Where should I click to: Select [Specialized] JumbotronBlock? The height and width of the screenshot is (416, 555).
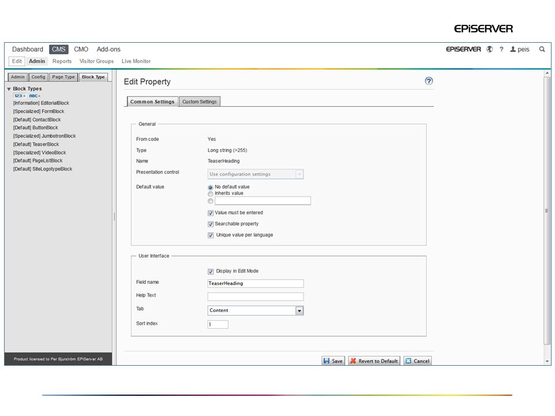coord(45,136)
